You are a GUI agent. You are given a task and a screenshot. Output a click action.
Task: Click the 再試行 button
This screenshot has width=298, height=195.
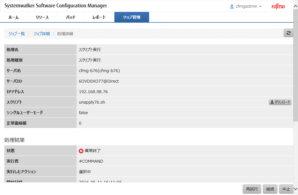coord(252,189)
